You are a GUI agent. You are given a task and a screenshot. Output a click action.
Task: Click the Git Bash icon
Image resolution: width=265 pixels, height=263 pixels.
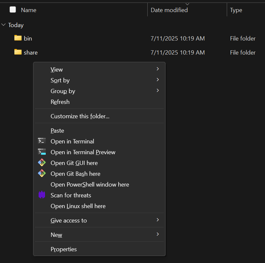click(42, 173)
